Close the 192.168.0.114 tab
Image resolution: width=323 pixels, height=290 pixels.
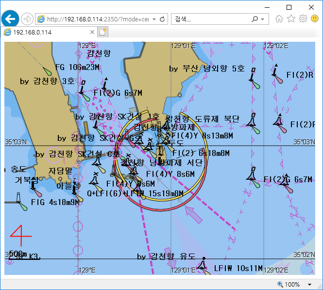point(92,32)
